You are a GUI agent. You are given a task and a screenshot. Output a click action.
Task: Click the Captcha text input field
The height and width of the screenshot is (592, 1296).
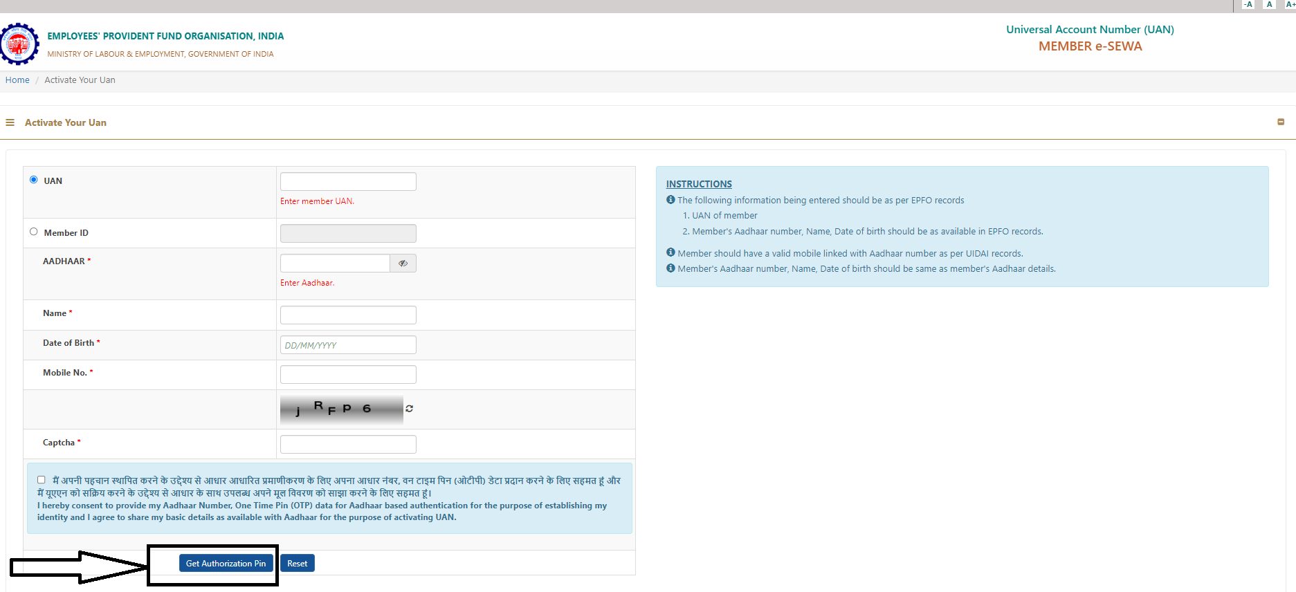coord(348,444)
